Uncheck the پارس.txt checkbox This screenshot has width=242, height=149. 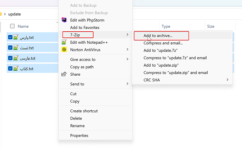pos(10,37)
